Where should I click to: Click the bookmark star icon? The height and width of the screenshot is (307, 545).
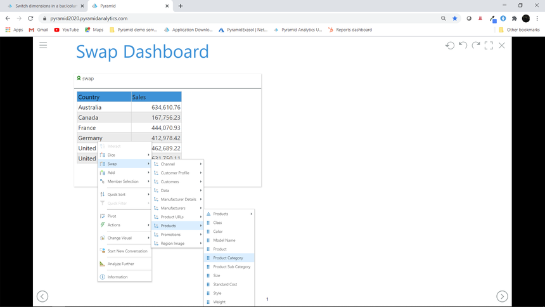point(454,18)
